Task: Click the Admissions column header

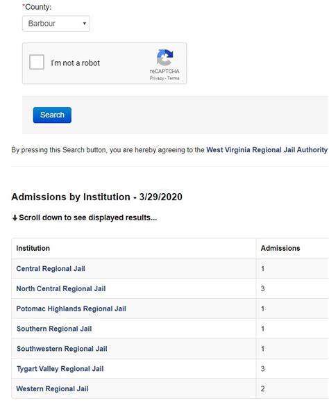Action: pos(280,248)
